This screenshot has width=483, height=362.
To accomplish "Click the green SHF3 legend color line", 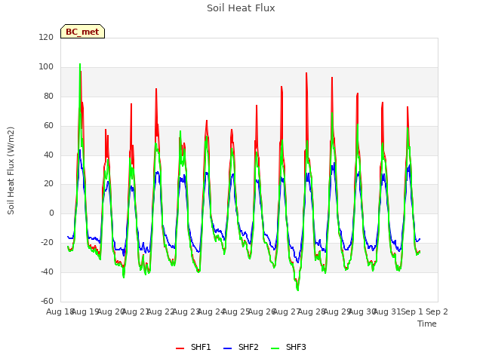I will (x=275, y=348).
